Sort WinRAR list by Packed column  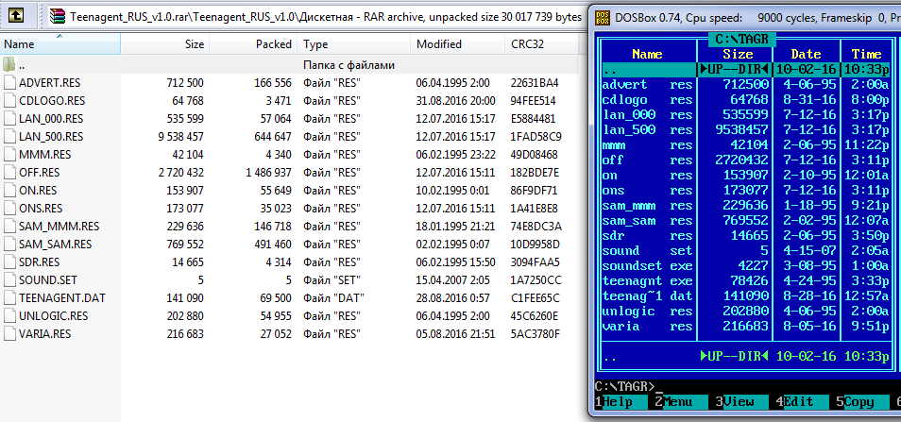[253, 44]
